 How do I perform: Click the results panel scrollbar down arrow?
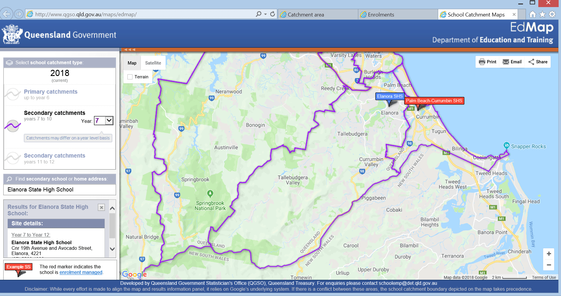click(112, 249)
